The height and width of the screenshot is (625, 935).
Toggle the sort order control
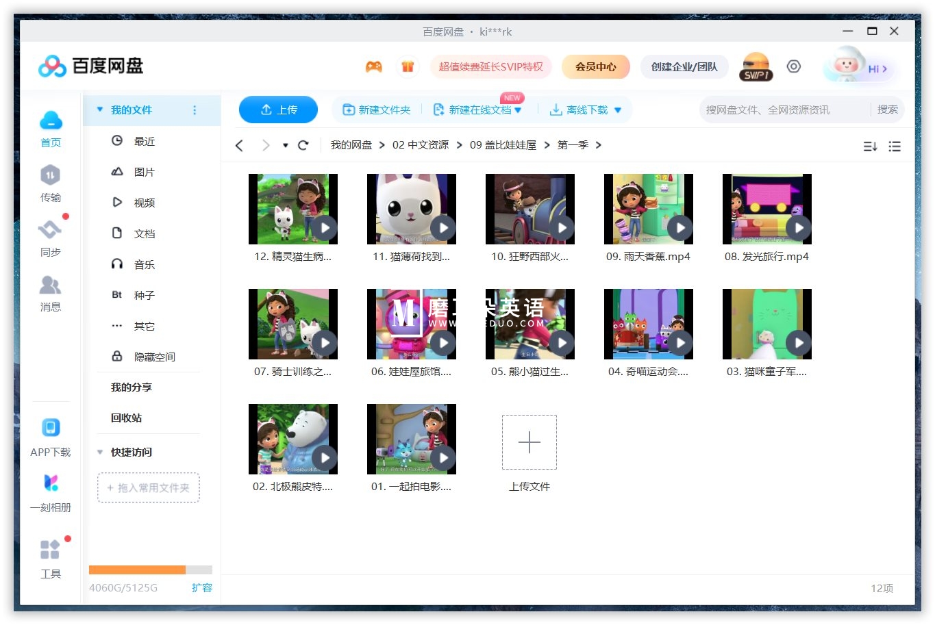click(x=869, y=146)
